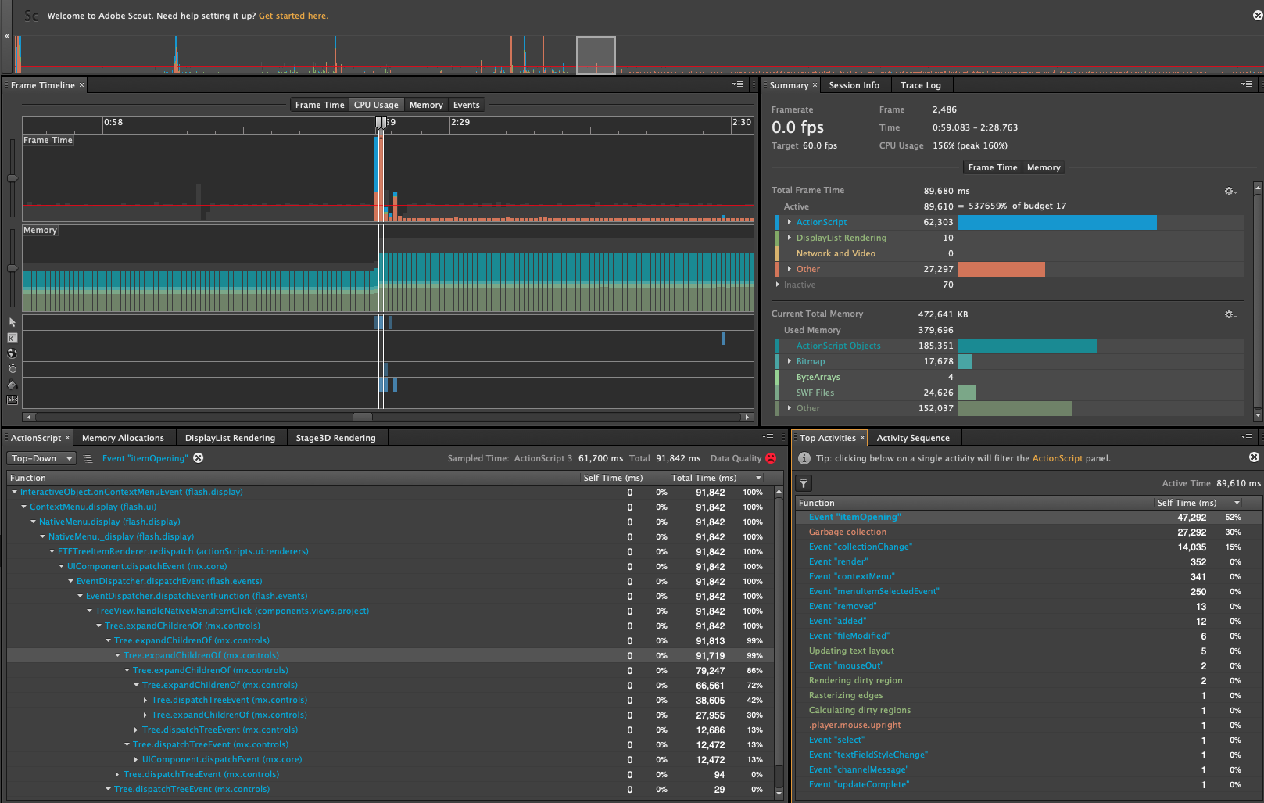Toggle the Events button in Frame Timeline
This screenshot has width=1264, height=803.
(466, 104)
